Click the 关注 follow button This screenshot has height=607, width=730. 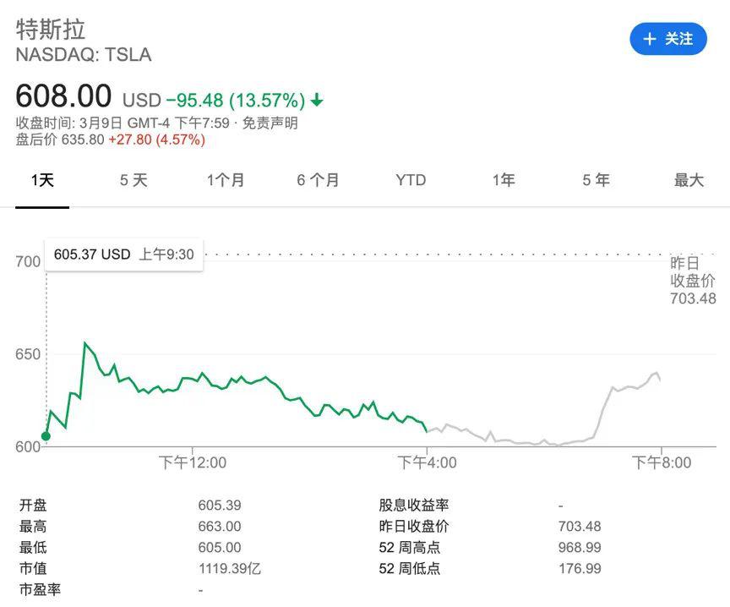click(x=668, y=39)
